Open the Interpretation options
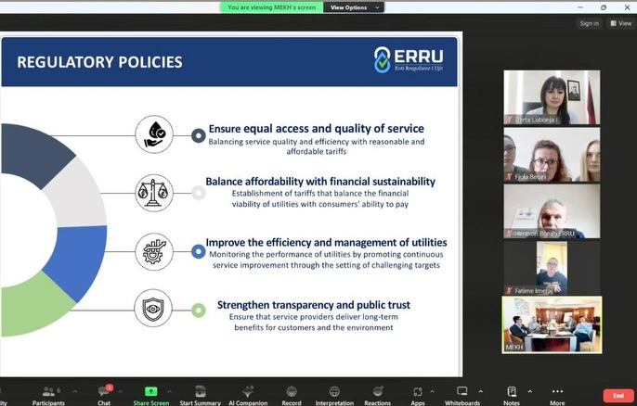Screen dimensions: 637x406 [x=334, y=394]
